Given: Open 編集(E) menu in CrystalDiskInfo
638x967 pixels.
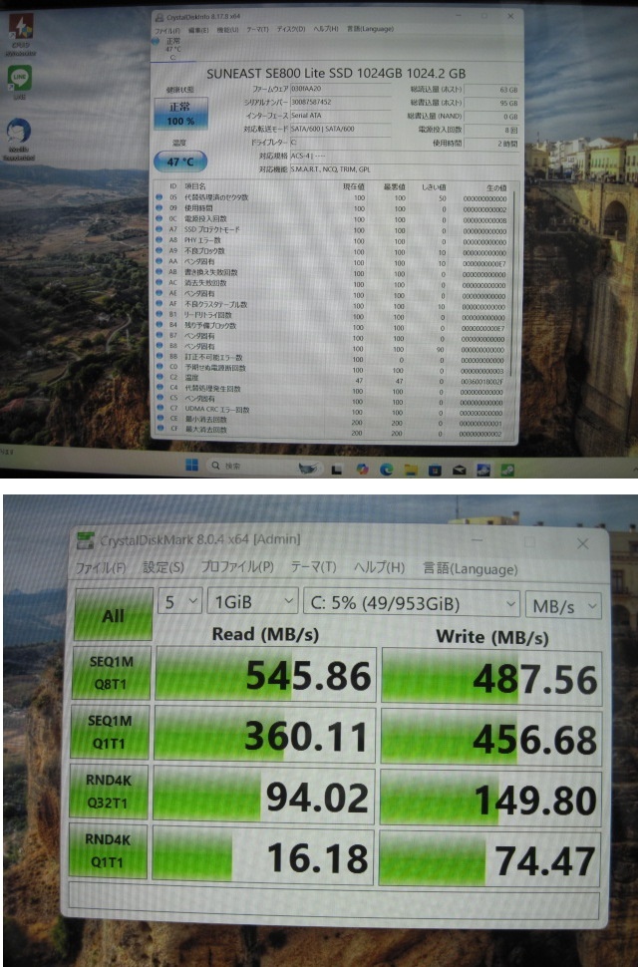Looking at the screenshot, I should 198,30.
